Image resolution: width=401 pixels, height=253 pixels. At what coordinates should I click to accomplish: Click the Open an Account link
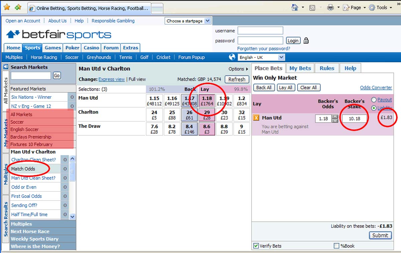click(x=23, y=21)
